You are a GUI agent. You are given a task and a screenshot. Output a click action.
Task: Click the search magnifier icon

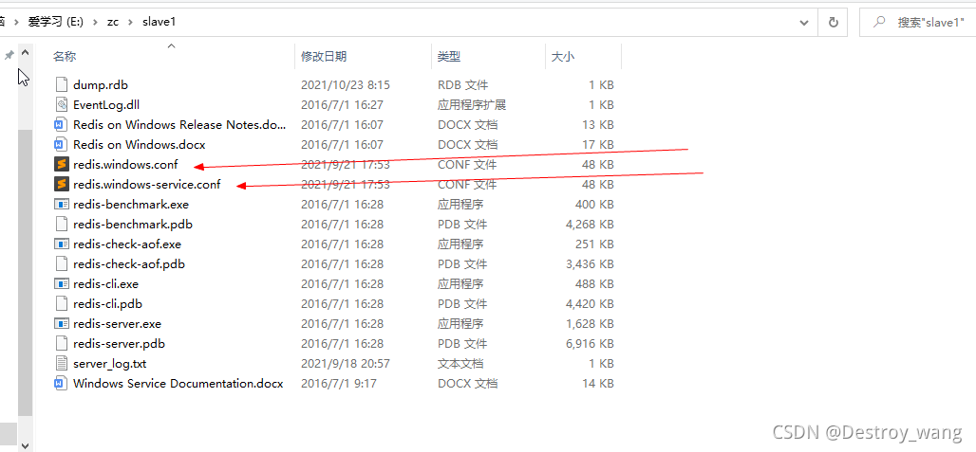(879, 22)
